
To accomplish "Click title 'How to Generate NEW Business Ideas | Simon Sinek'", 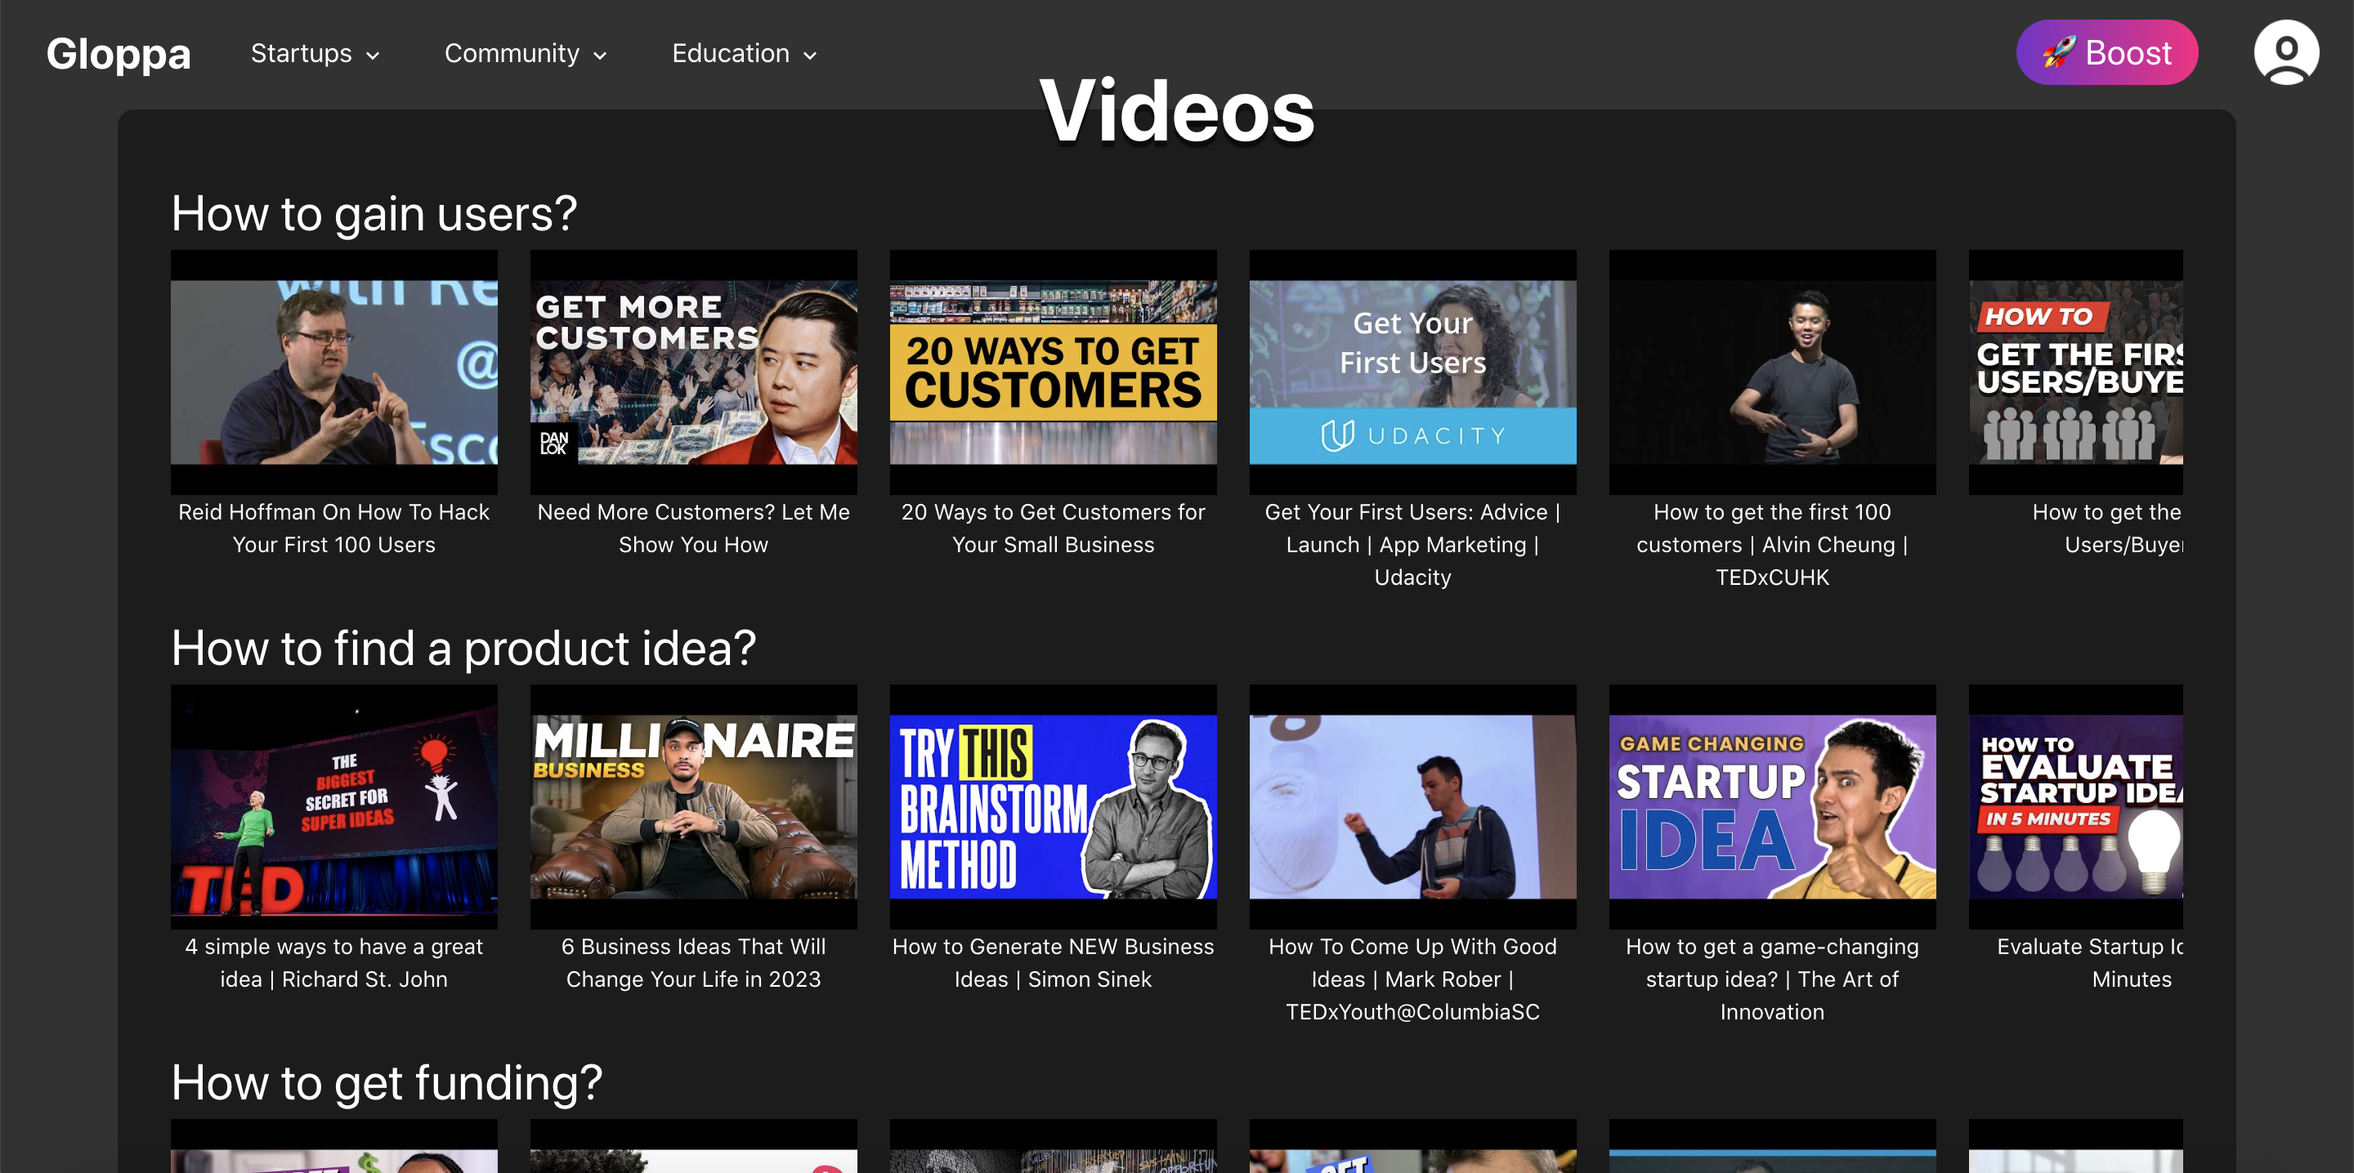I will (x=1053, y=963).
